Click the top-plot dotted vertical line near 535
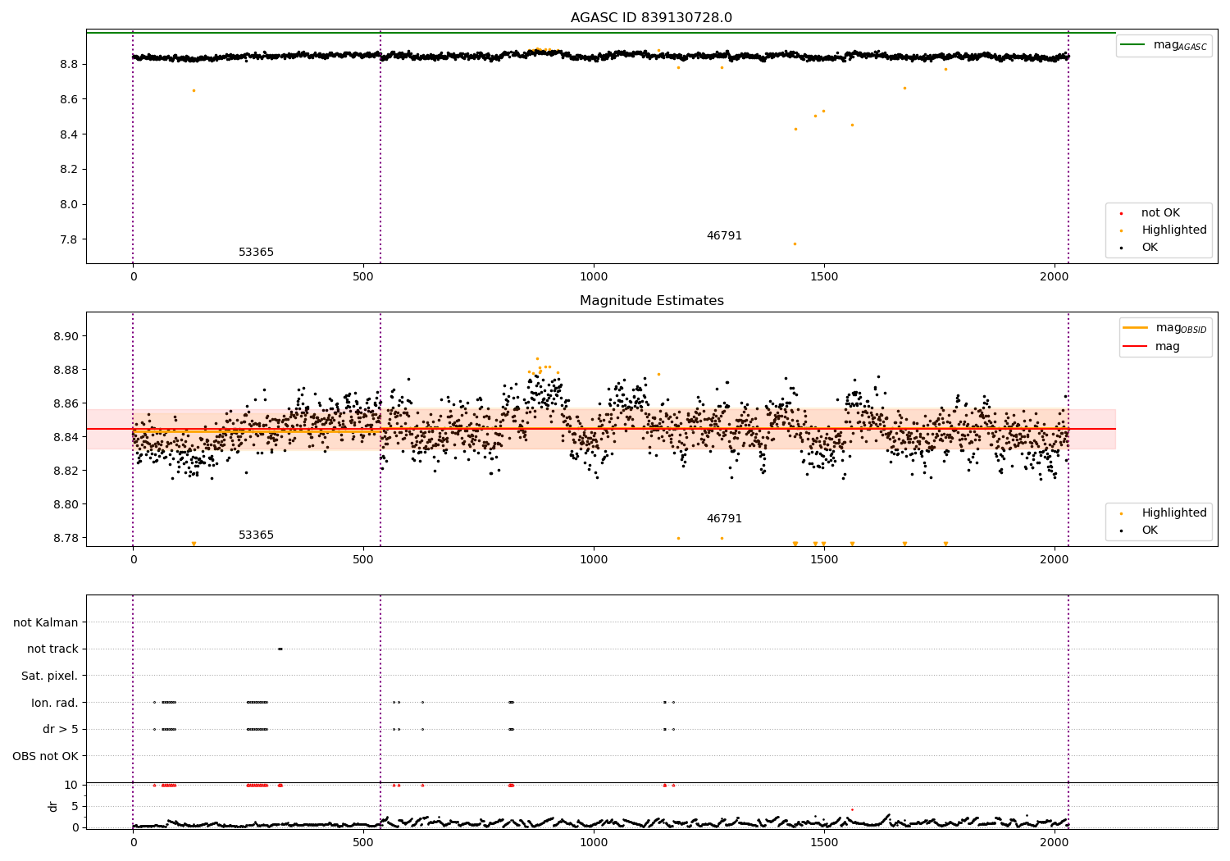The image size is (1230, 861). tap(380, 147)
